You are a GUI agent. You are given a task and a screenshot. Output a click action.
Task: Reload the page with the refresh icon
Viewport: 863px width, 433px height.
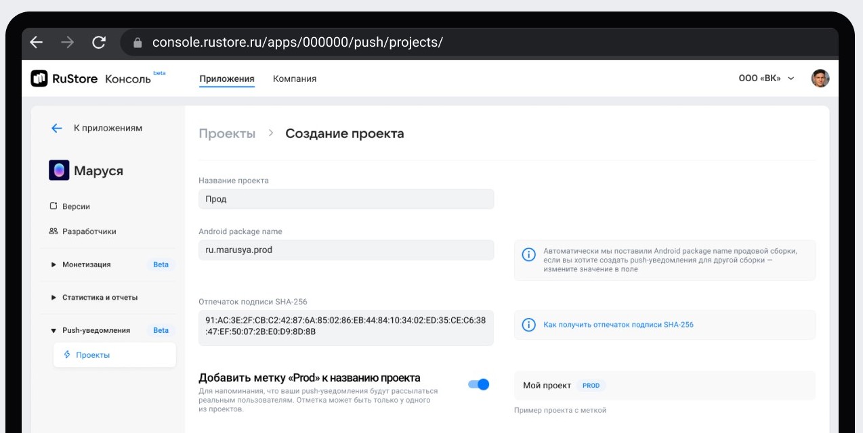pos(99,42)
